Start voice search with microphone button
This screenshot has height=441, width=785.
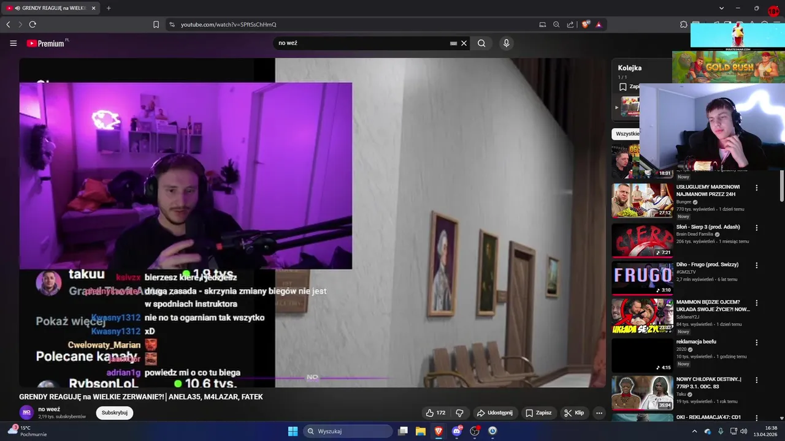point(506,43)
